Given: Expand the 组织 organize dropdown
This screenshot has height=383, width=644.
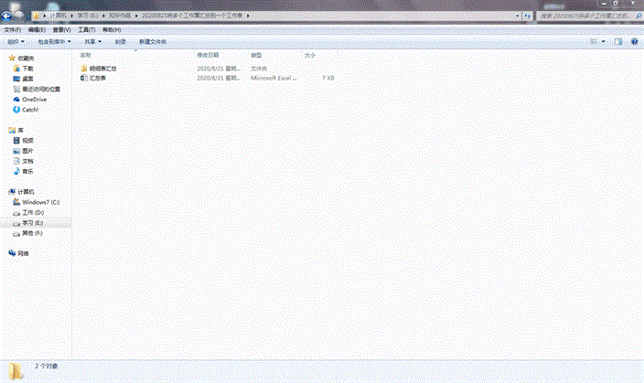Looking at the screenshot, I should tap(15, 41).
